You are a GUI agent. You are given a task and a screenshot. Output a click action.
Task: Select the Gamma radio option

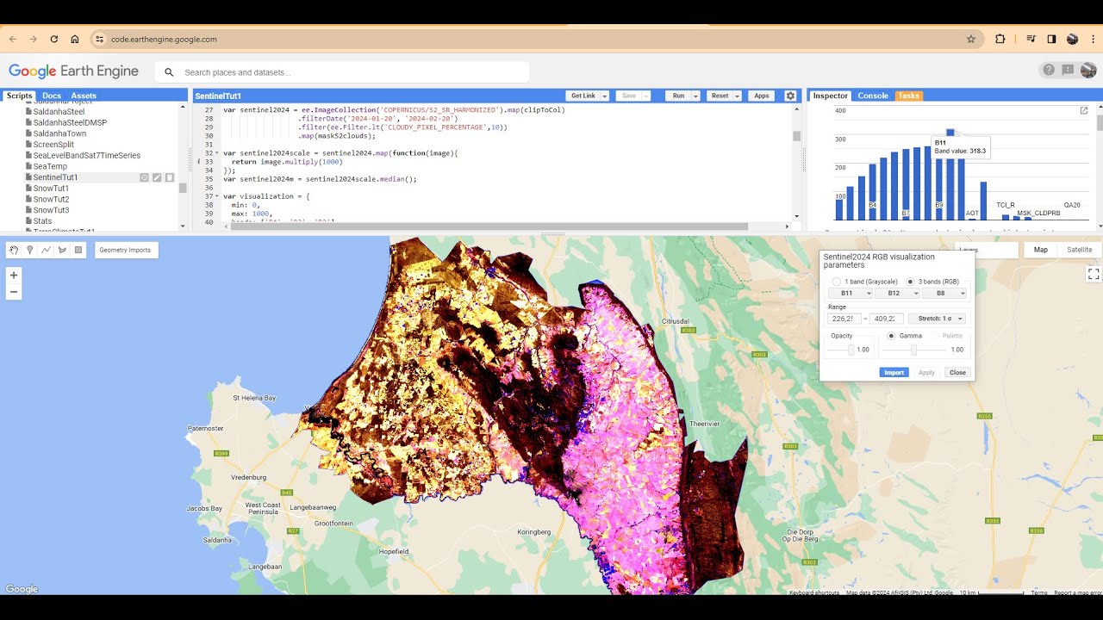click(891, 336)
